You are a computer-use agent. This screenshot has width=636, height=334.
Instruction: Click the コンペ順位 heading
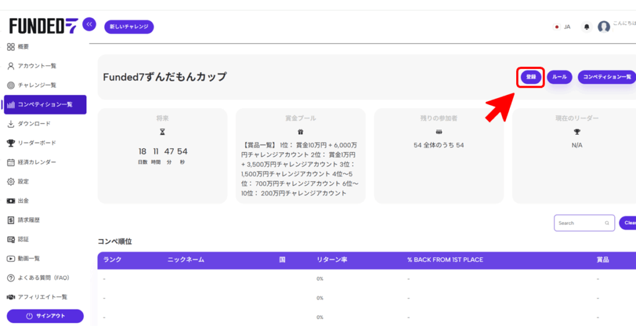115,241
